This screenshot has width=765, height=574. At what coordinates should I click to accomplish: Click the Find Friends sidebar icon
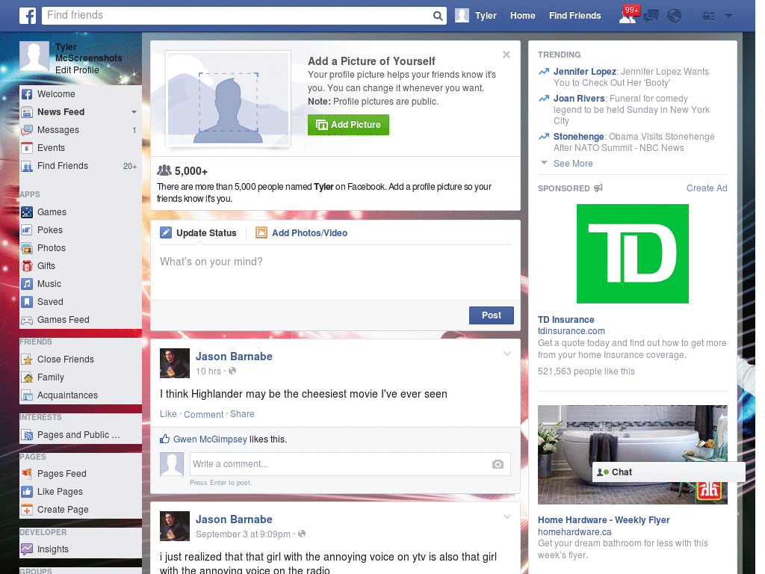[27, 166]
